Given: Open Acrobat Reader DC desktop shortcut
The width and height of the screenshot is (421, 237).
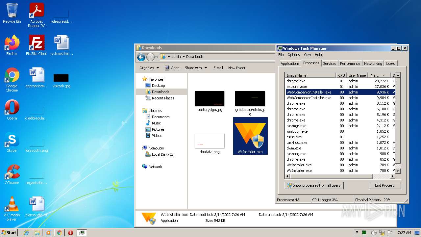Looking at the screenshot, I should [37, 15].
